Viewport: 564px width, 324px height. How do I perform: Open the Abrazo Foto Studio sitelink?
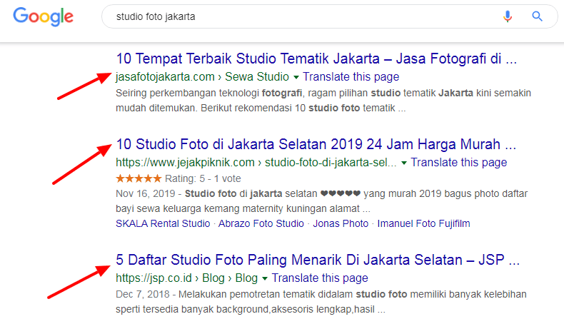click(262, 223)
